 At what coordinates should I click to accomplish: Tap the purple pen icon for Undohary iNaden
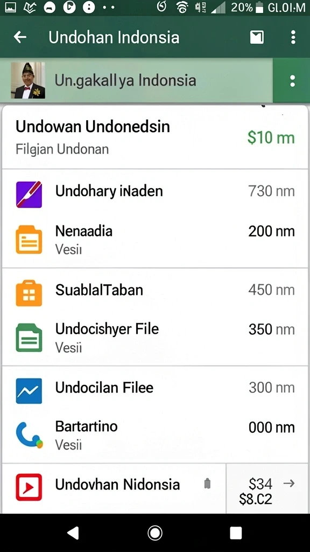point(29,194)
